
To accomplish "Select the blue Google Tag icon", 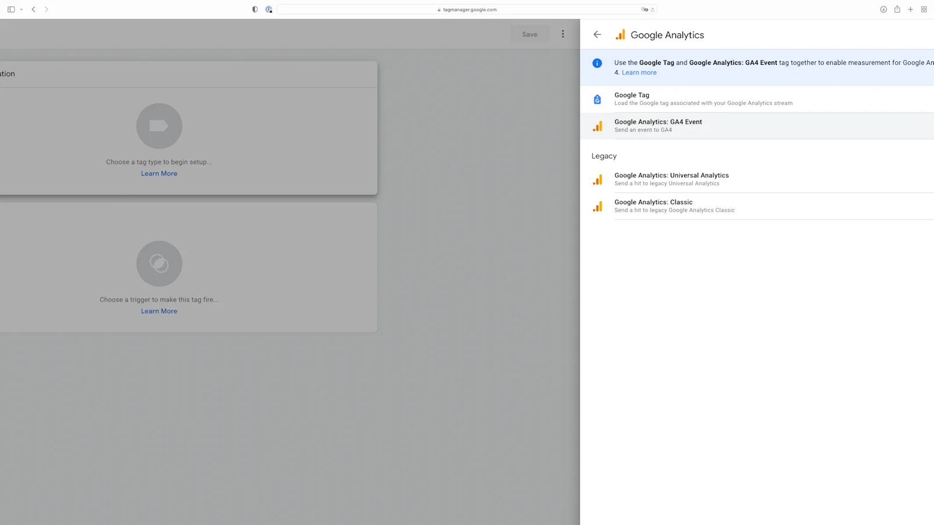I will [x=597, y=99].
